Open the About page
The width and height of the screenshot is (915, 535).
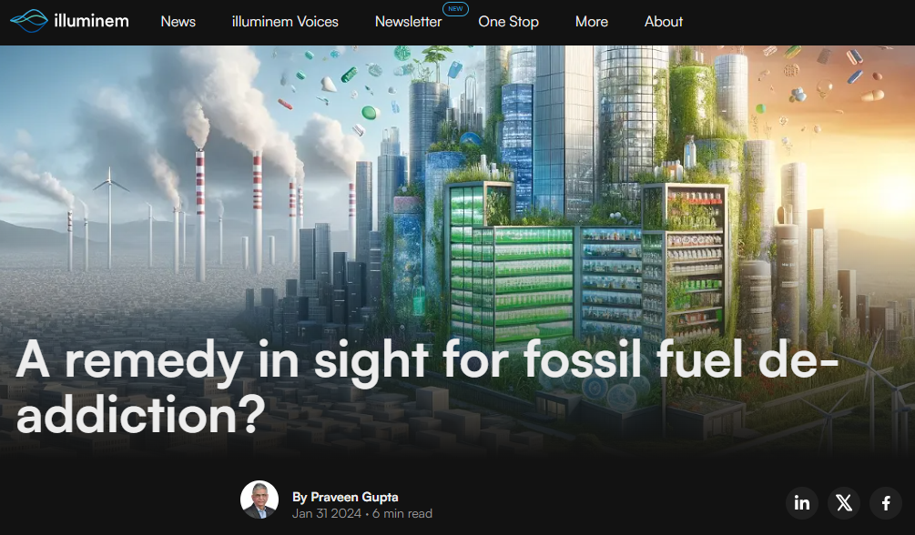point(664,22)
